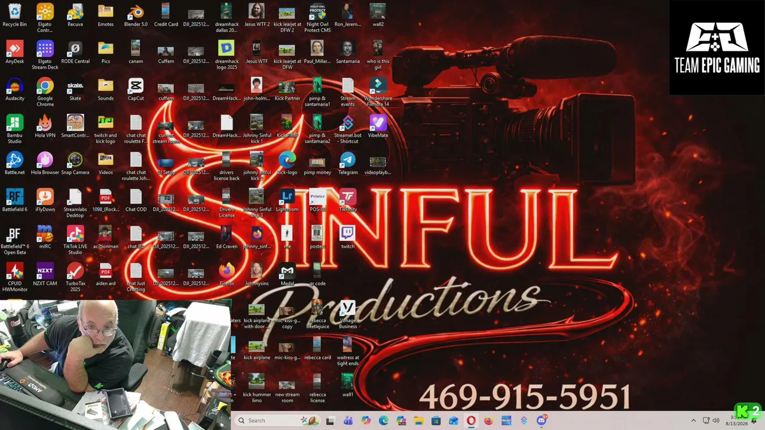Select the twitch desktop icon
This screenshot has height=430, width=765.
(x=347, y=238)
